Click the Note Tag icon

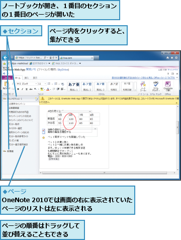[143, 84]
